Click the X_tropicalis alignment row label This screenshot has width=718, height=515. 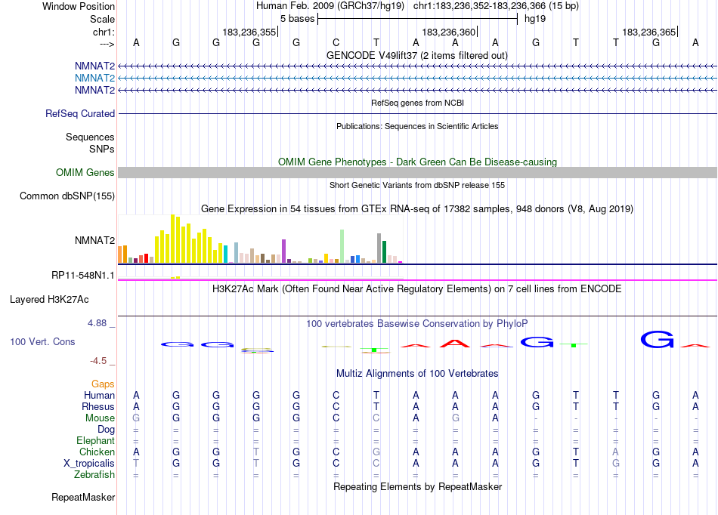pyautogui.click(x=89, y=464)
